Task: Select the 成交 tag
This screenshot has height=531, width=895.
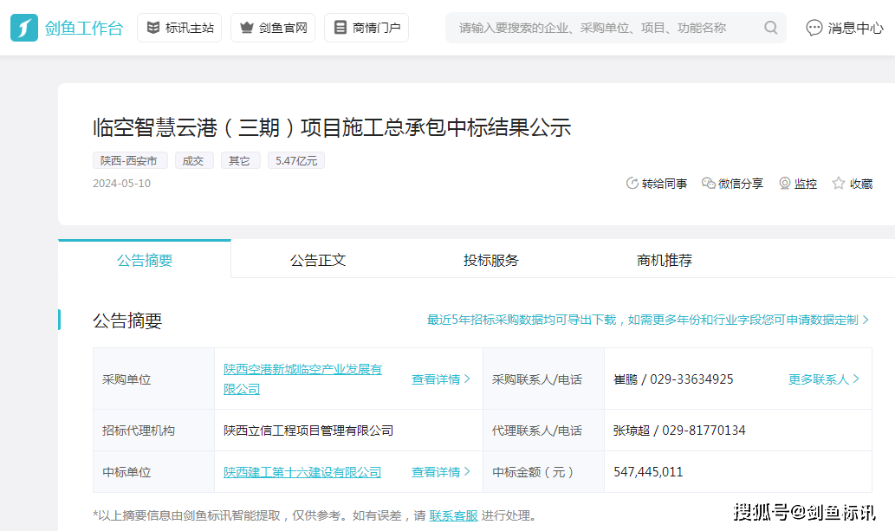Action: 194,160
